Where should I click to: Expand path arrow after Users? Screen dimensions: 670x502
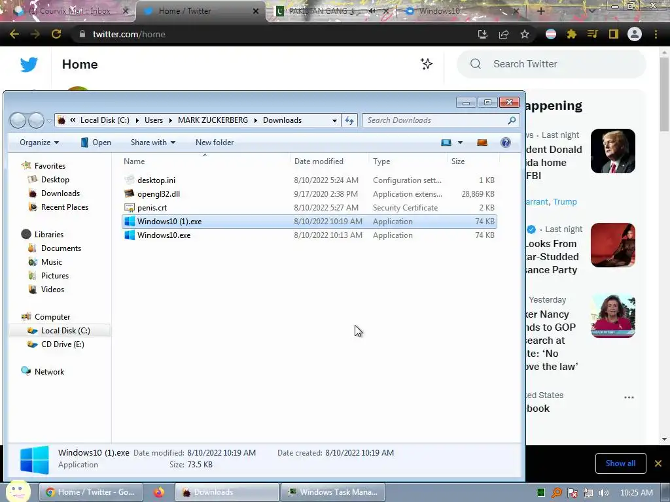170,120
